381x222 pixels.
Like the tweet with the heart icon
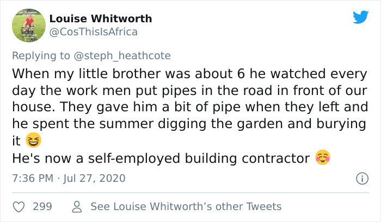[x=18, y=206]
